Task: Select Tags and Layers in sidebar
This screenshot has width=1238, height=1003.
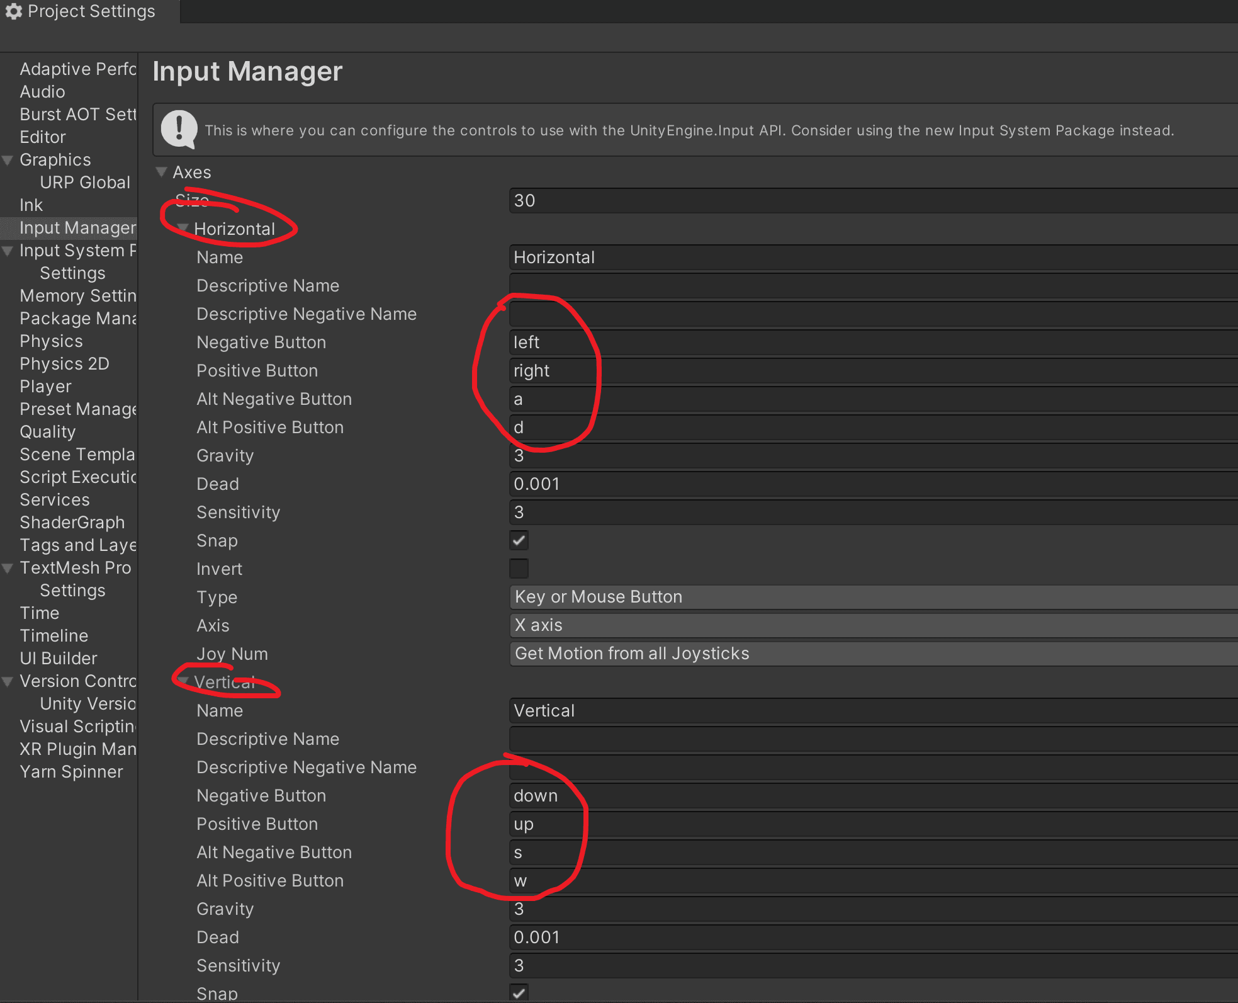Action: pyautogui.click(x=77, y=545)
